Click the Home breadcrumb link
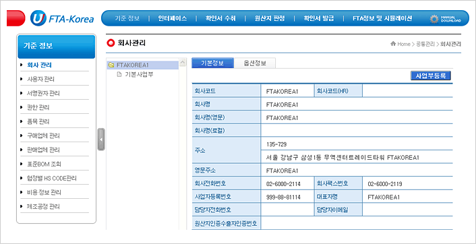The image size is (476, 244). point(404,44)
